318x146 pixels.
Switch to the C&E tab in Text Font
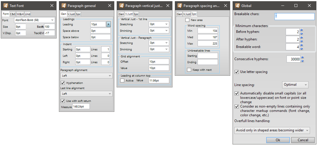pos(13,14)
